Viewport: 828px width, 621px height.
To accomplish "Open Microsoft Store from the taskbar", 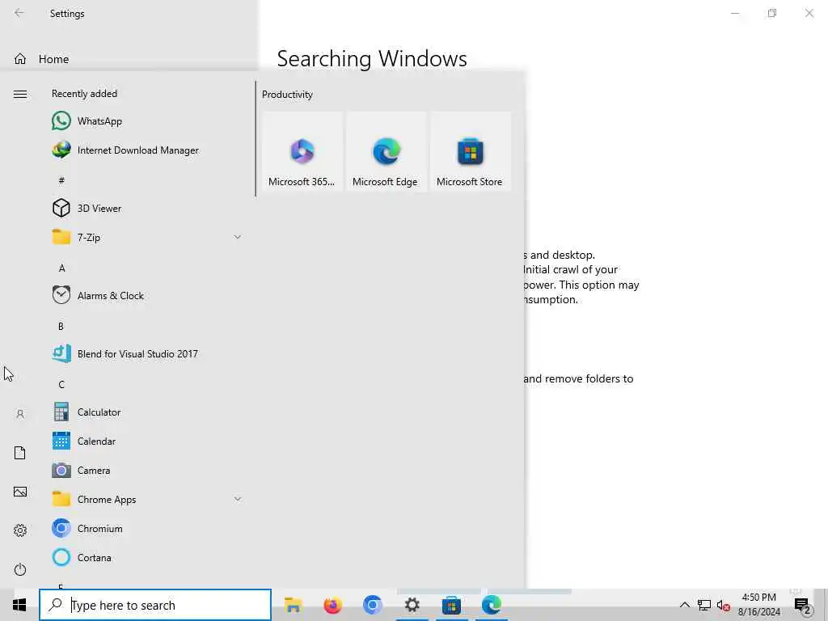I will coord(451,605).
